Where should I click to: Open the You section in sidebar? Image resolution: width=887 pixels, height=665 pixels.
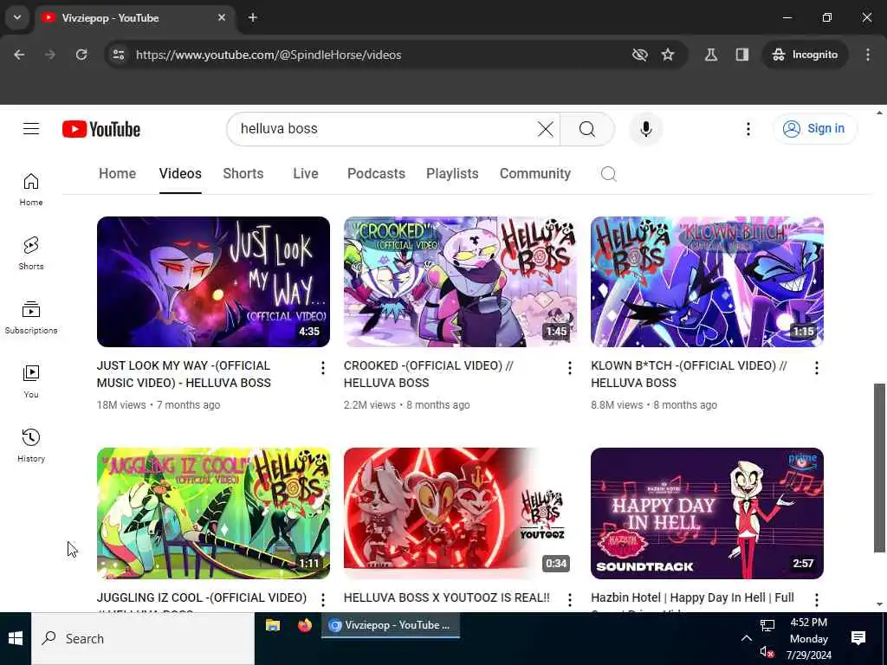click(31, 382)
